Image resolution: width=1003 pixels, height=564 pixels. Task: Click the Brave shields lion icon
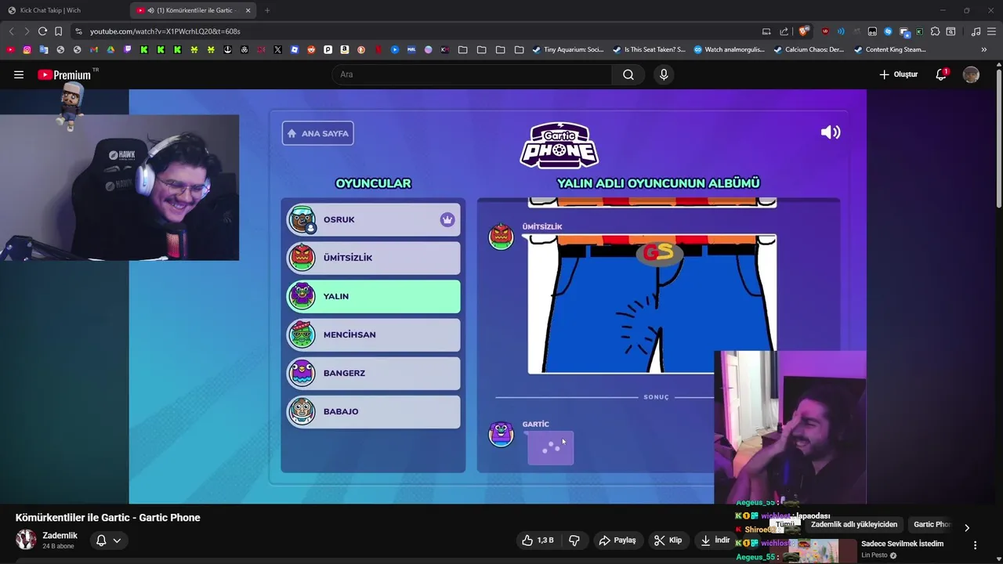(x=803, y=31)
